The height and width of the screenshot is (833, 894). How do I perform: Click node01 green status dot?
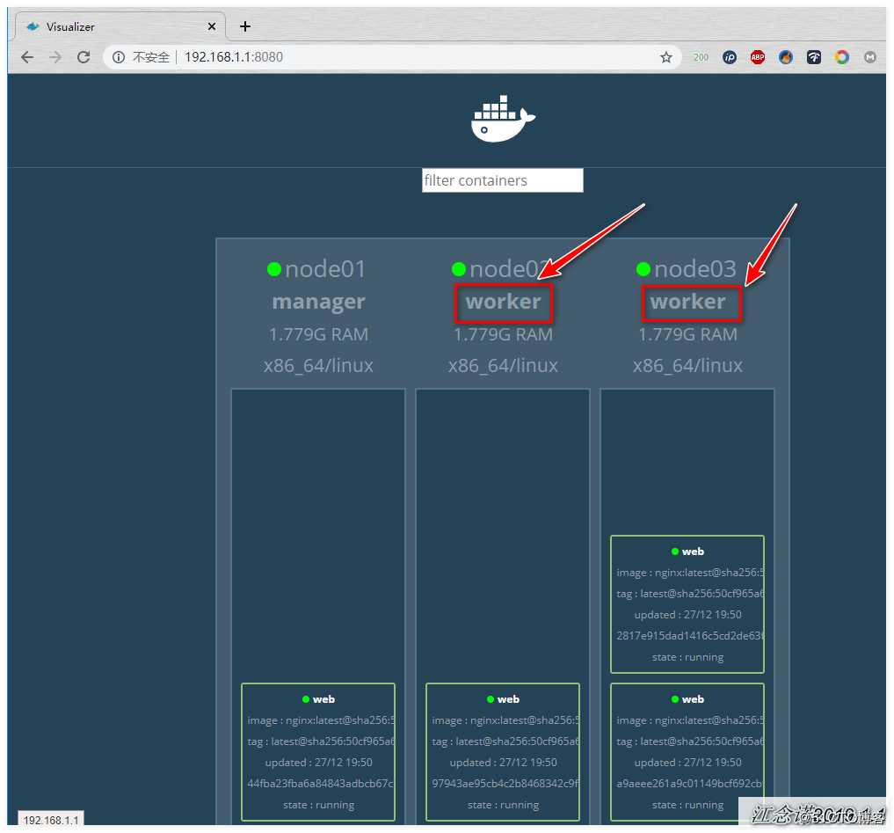(x=274, y=269)
